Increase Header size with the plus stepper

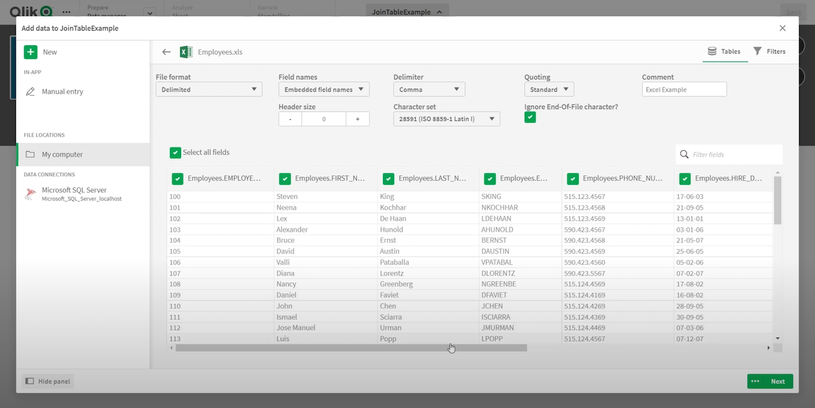point(357,119)
